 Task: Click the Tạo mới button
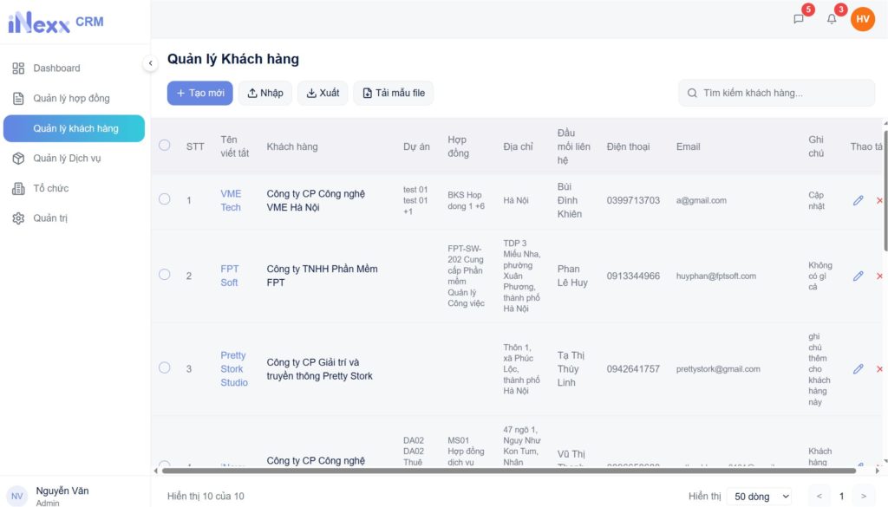point(199,93)
